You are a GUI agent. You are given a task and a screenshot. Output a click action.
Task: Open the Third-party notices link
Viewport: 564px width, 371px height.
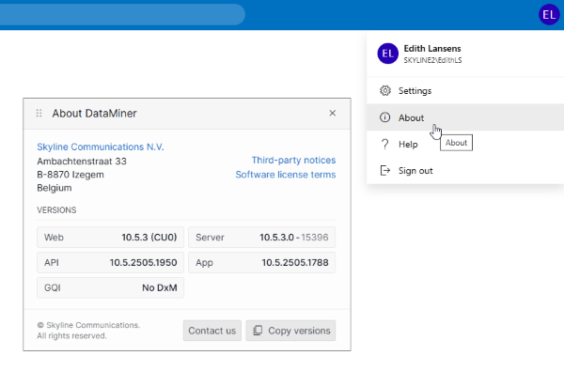(x=293, y=160)
